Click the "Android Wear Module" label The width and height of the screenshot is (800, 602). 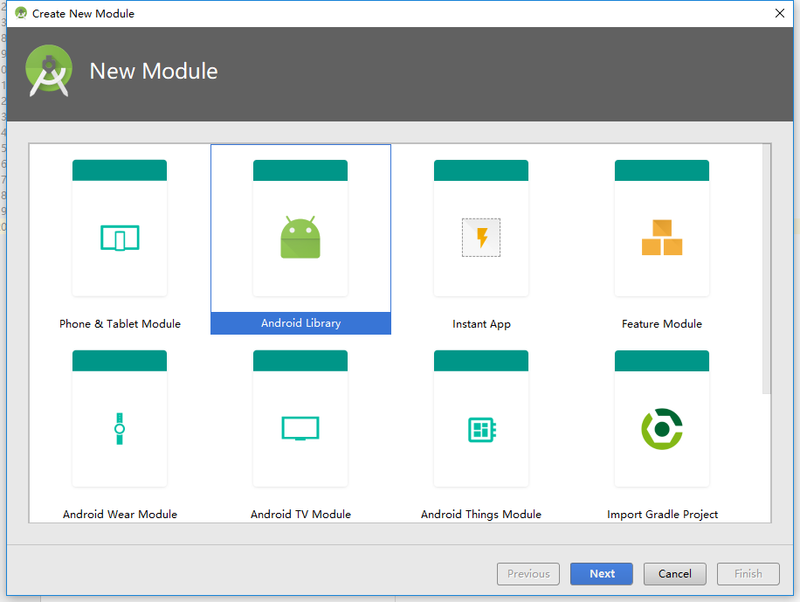point(120,514)
